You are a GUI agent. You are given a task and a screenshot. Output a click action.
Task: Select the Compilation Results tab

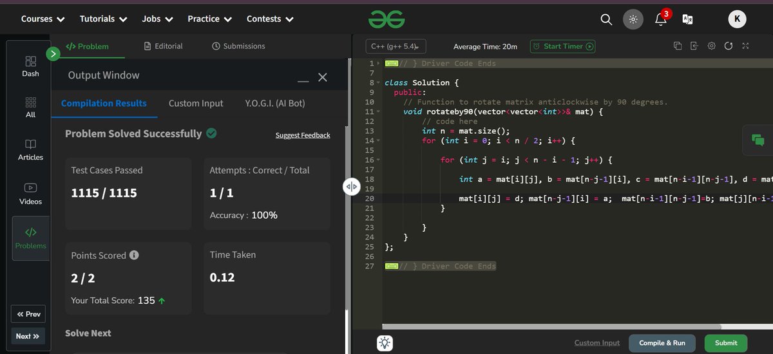click(104, 103)
